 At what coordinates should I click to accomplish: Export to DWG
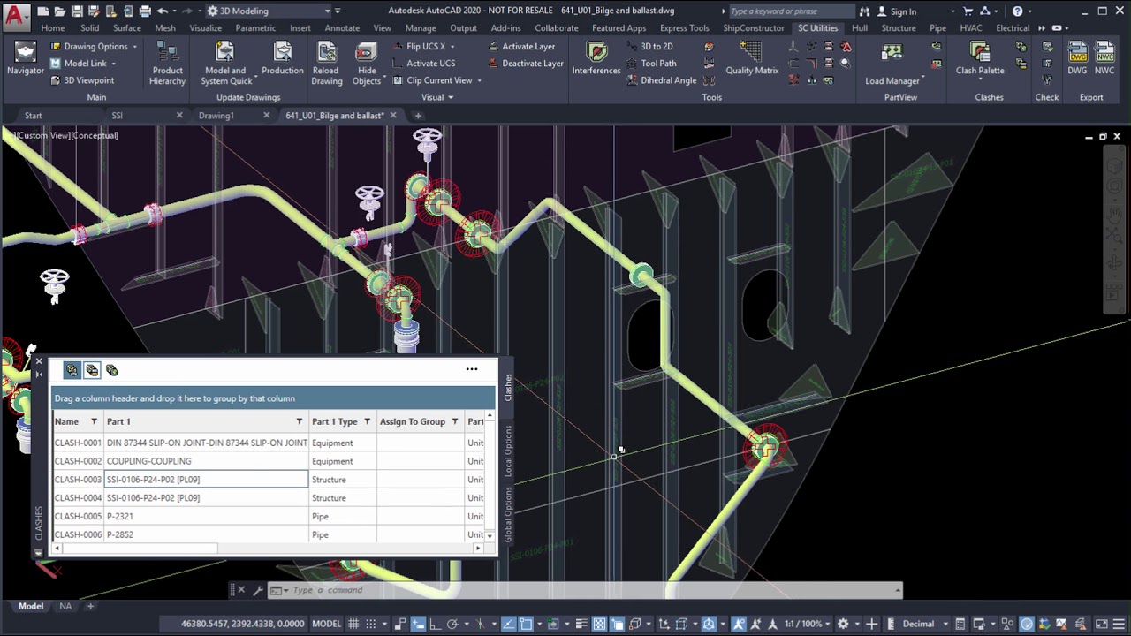[x=1077, y=59]
